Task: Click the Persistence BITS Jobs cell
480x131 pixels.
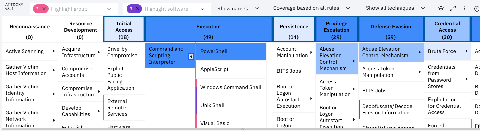Action: pyautogui.click(x=294, y=71)
